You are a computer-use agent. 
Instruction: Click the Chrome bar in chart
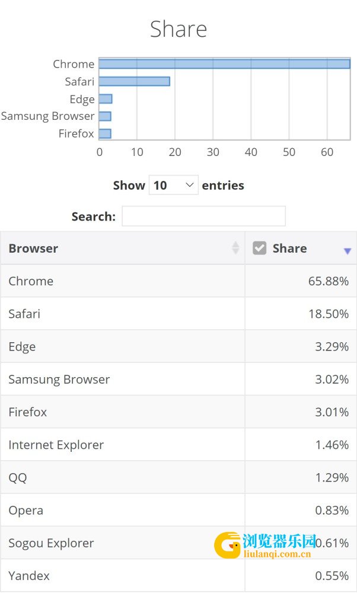tap(225, 64)
